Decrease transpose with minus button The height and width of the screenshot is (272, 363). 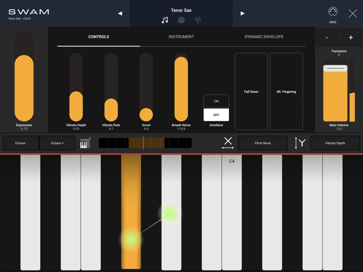pyautogui.click(x=327, y=37)
